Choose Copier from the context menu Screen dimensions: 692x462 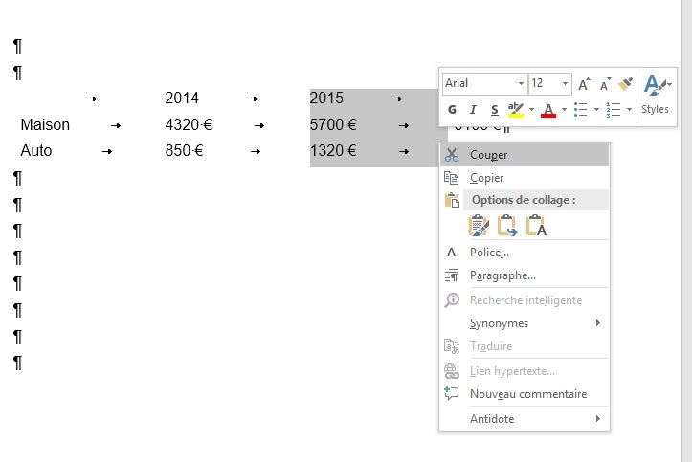(525, 178)
